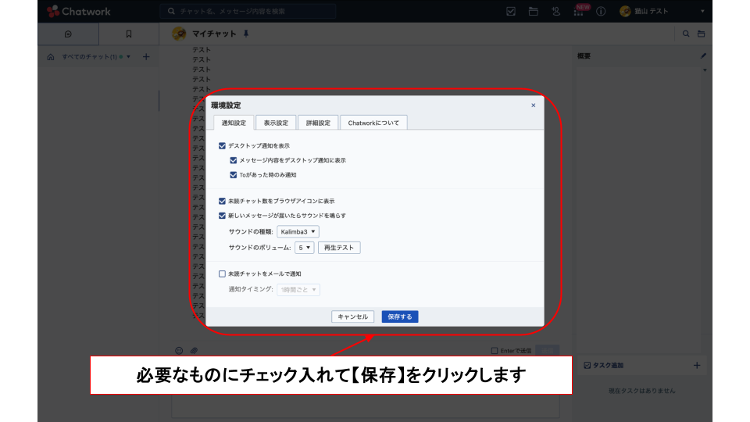Open file management folder icon in header
750x422 pixels.
pos(534,12)
